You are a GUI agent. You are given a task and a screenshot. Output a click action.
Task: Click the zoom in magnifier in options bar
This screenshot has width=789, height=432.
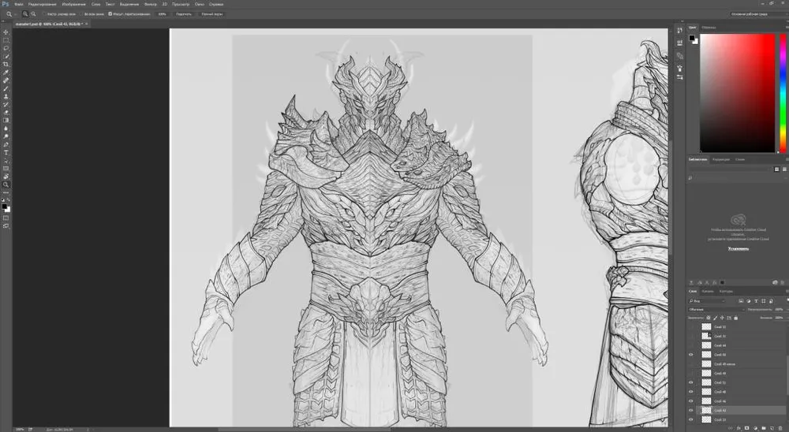tap(25, 14)
